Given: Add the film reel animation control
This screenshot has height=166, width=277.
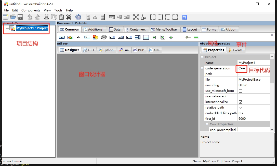Looking at the screenshot, I should [104, 37].
